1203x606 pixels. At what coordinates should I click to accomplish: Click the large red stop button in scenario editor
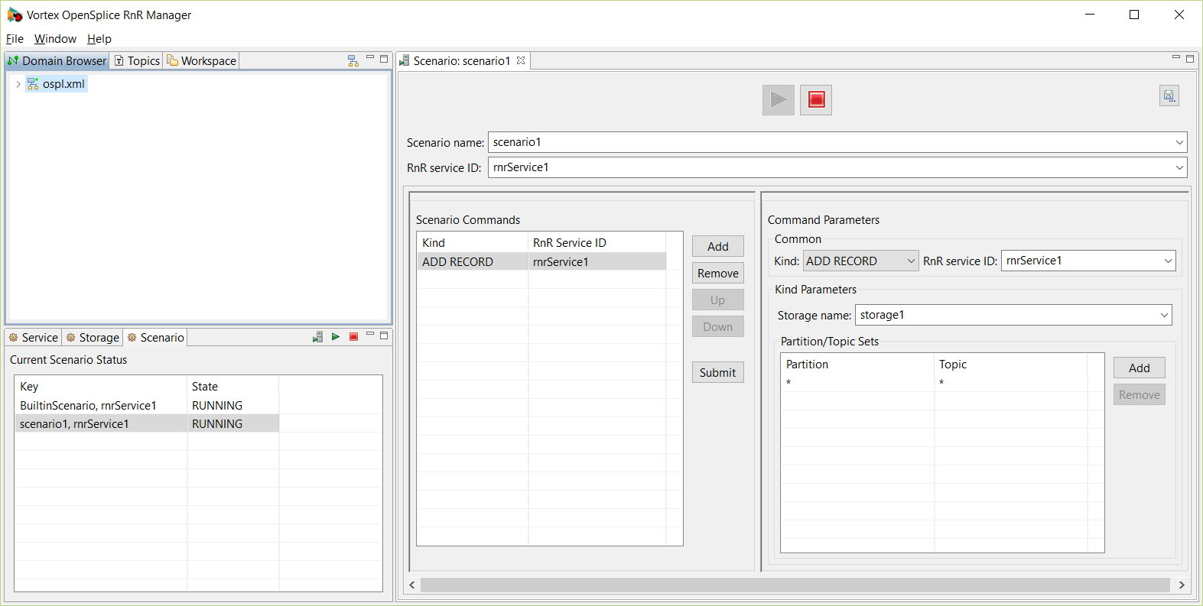click(816, 99)
